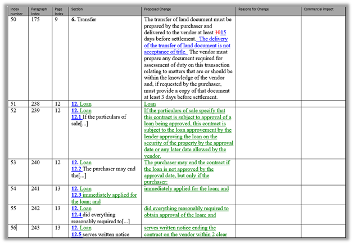Click 'If the particulars of sale specify that'

(184, 111)
